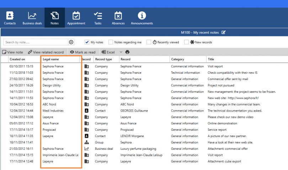Click the title 'Many changes in the commercial team.'

pyautogui.click(x=234, y=104)
